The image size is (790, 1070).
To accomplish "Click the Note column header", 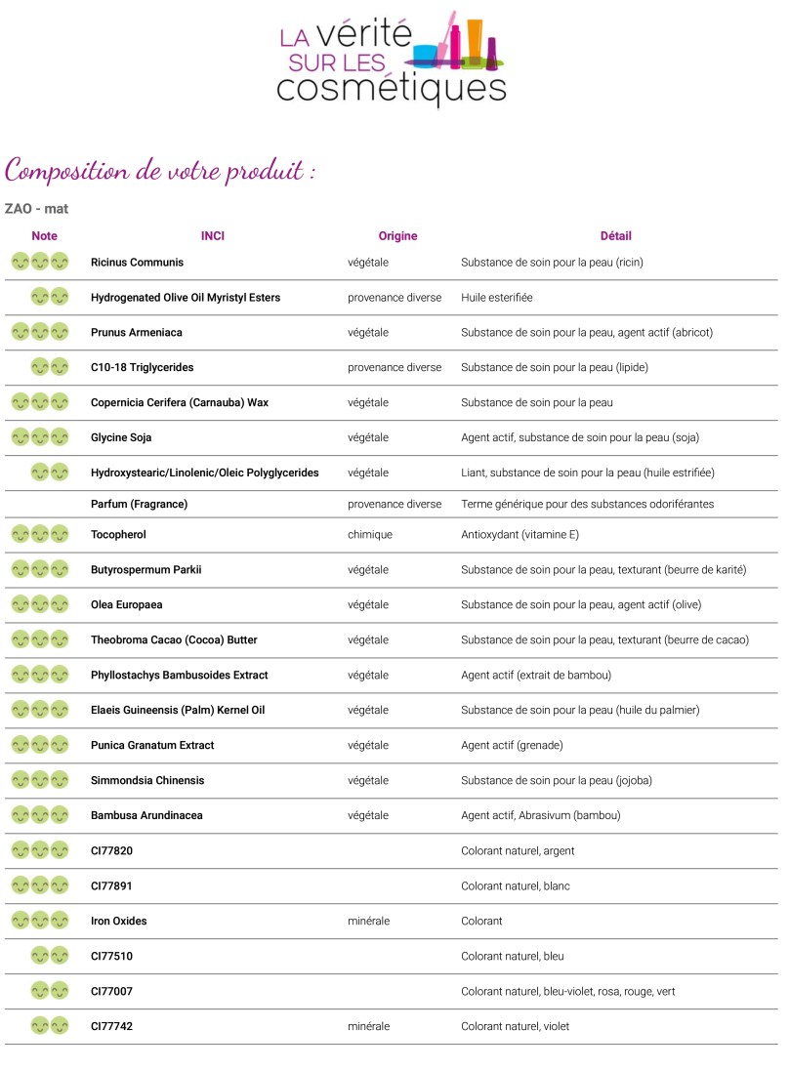I will pos(44,235).
